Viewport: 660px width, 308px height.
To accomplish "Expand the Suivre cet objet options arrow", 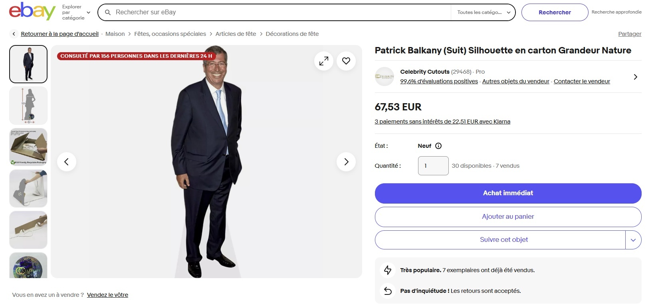I will (x=633, y=240).
